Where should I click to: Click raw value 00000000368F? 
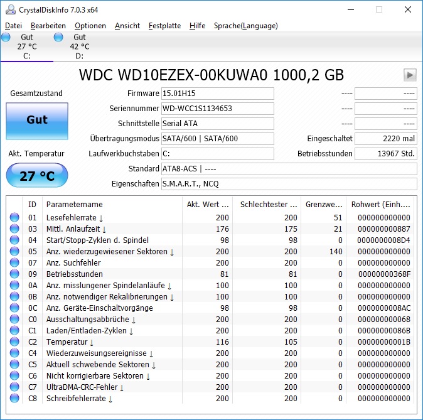click(x=384, y=274)
